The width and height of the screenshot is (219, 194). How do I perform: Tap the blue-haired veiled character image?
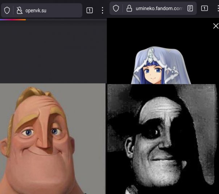pos(161,65)
